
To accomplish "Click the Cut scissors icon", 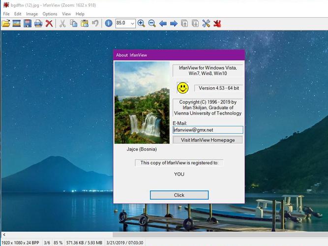I will 63,23.
